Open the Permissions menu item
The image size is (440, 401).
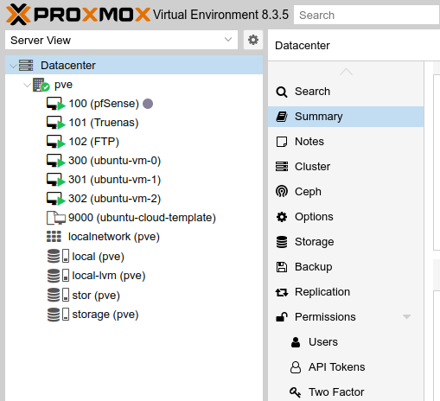(x=346, y=317)
